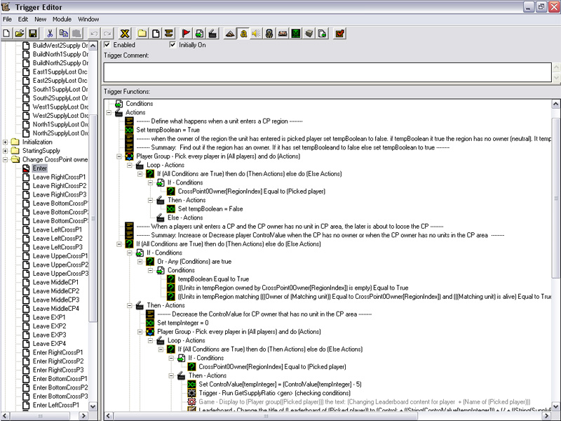
Task: Collapse the top-level Actions node
Action: tap(109, 113)
